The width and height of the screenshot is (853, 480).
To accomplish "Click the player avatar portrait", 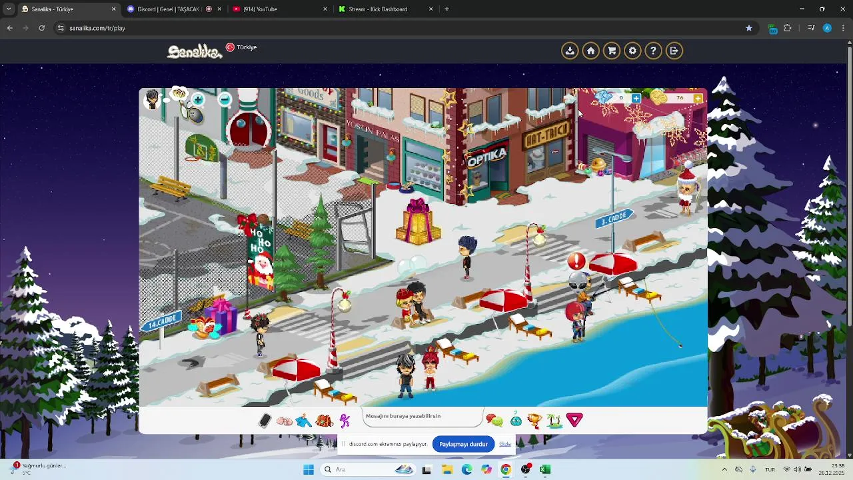I will pyautogui.click(x=153, y=99).
